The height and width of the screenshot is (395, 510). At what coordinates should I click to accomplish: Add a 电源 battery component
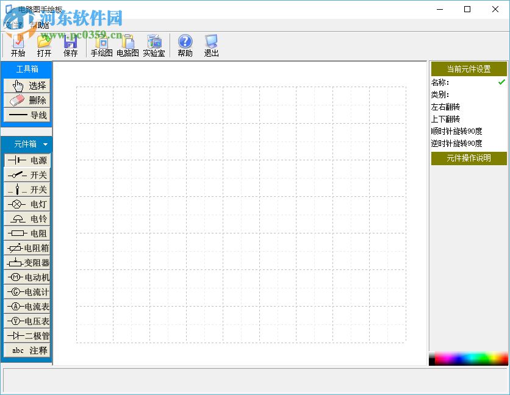tap(27, 160)
